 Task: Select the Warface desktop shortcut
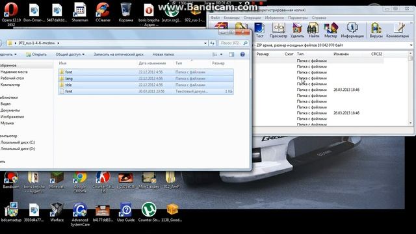point(57,213)
